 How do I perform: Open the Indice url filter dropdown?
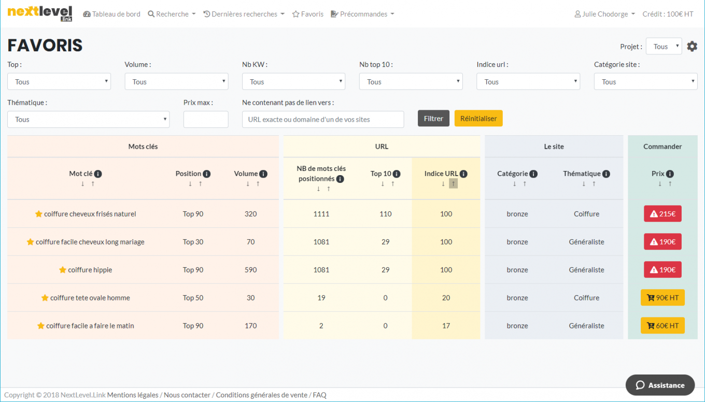click(x=528, y=81)
